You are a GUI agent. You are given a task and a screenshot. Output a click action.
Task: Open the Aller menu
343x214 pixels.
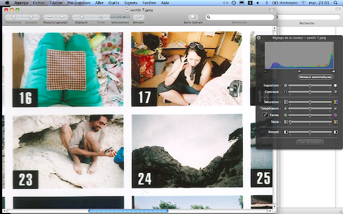[99, 3]
